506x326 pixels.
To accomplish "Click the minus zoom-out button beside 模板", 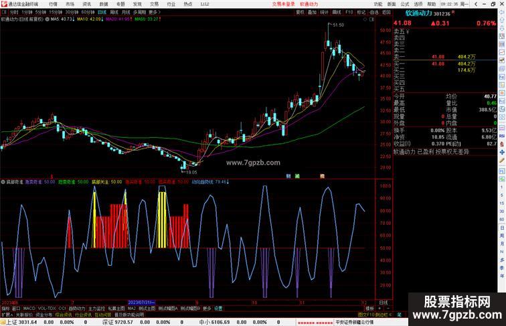I will tap(388, 309).
